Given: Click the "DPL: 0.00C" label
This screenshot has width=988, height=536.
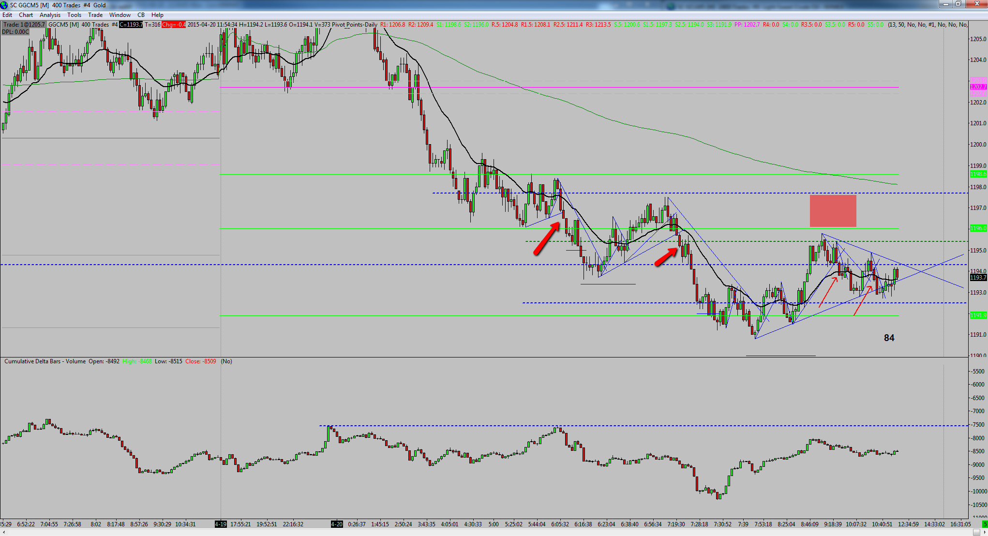Looking at the screenshot, I should [x=15, y=32].
